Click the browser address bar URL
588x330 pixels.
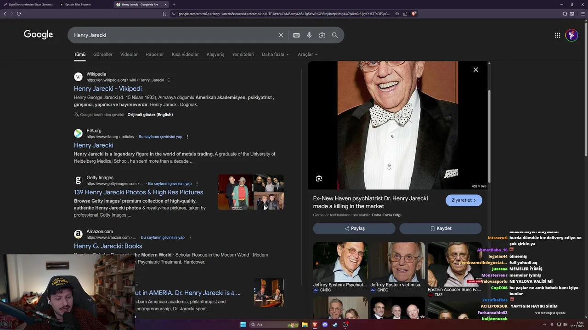tap(283, 14)
